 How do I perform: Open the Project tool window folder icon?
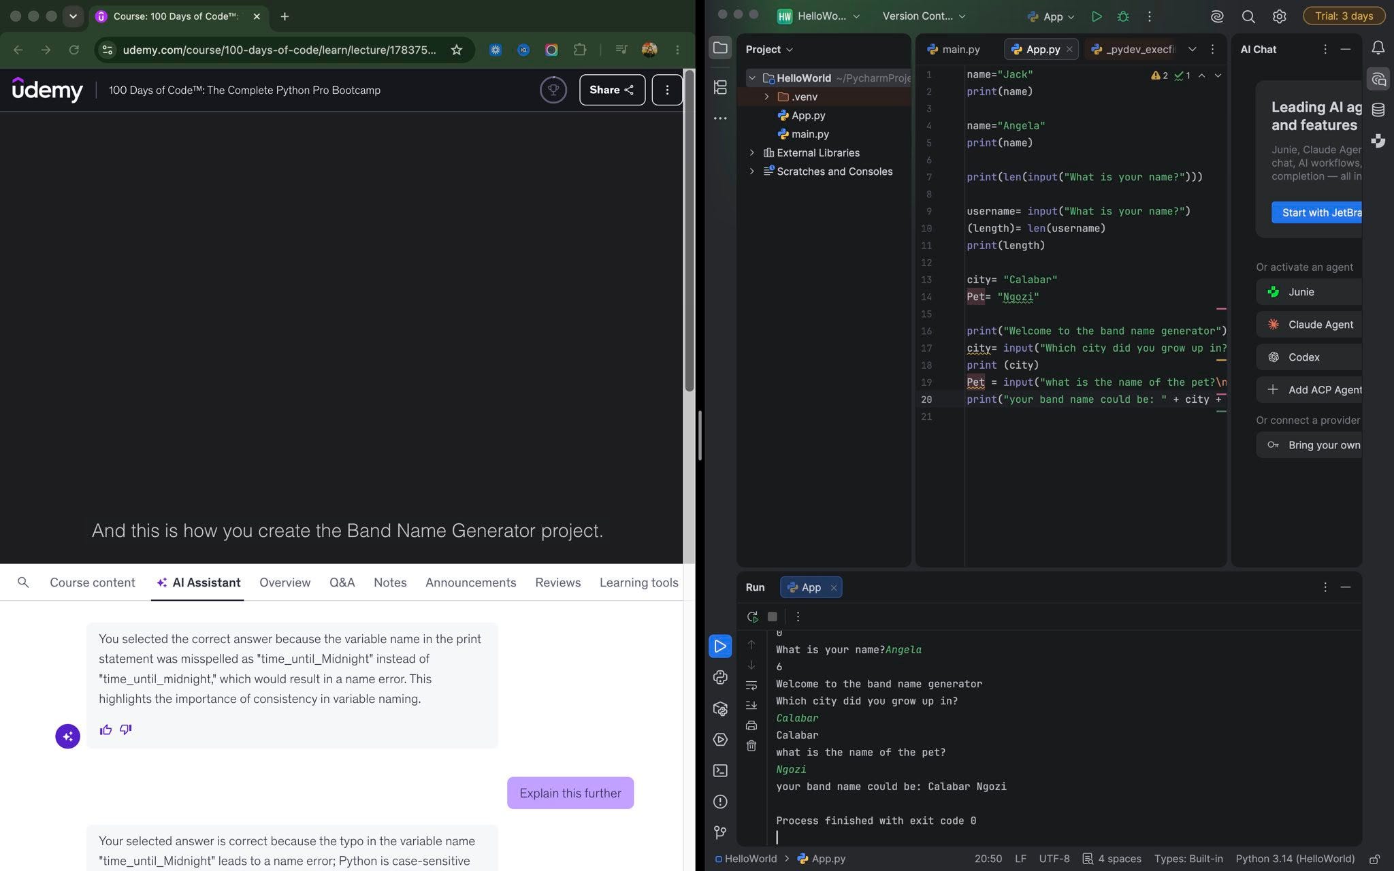720,48
